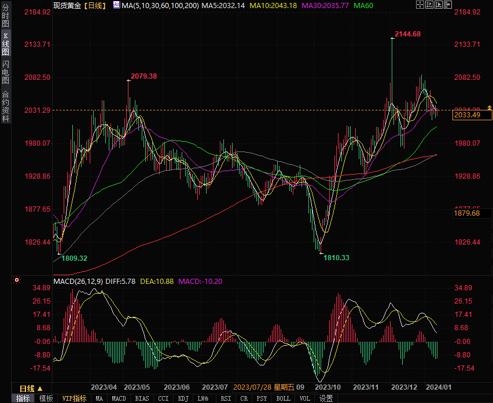The image size is (493, 403).
Task: Open the VIP指标 tab
Action: point(74,398)
